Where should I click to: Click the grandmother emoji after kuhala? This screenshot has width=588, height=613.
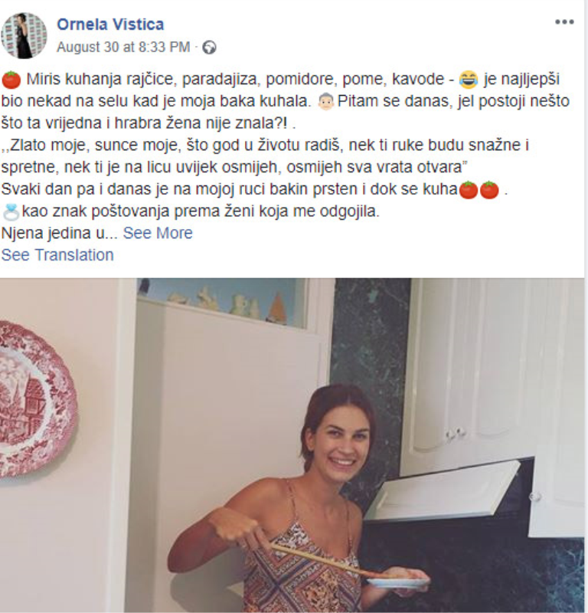[x=326, y=101]
